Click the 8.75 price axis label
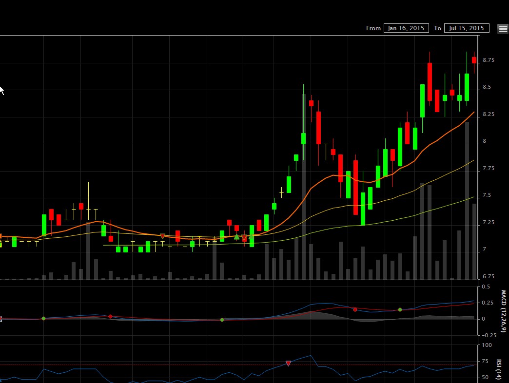The height and width of the screenshot is (383, 509). 488,60
